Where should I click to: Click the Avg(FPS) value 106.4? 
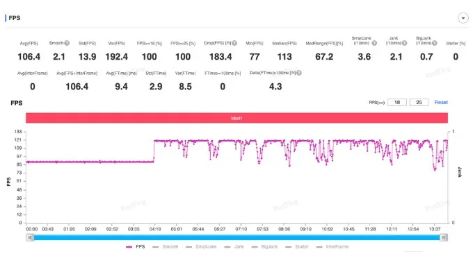[29, 57]
